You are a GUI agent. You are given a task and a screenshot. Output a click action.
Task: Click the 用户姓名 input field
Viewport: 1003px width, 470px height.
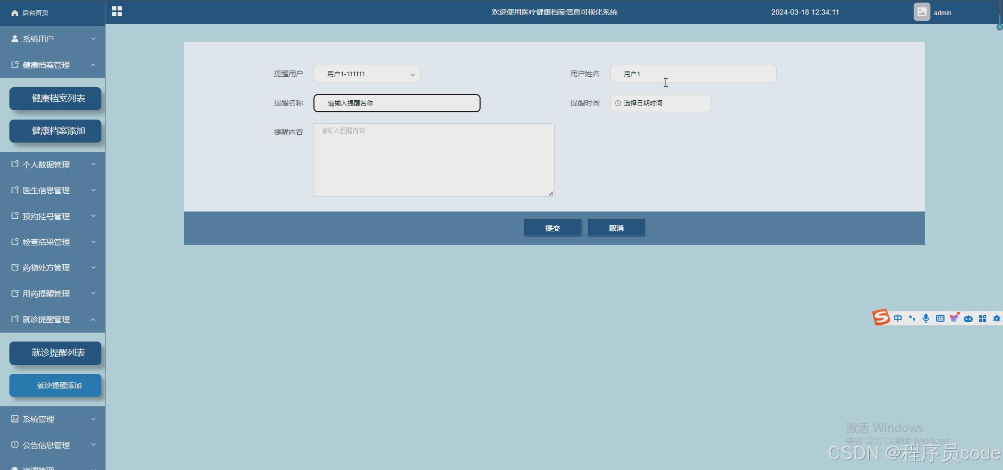pyautogui.click(x=693, y=74)
